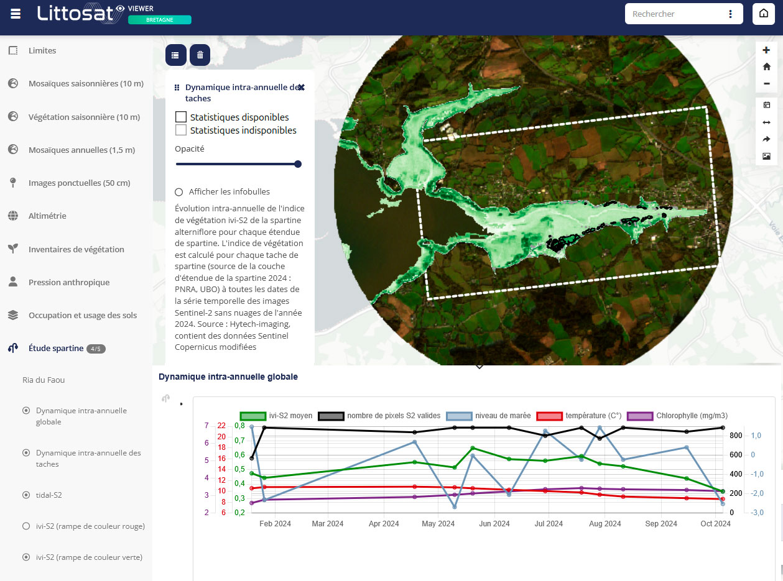The height and width of the screenshot is (581, 783).
Task: Click the Opacité slider handle
Action: point(298,164)
